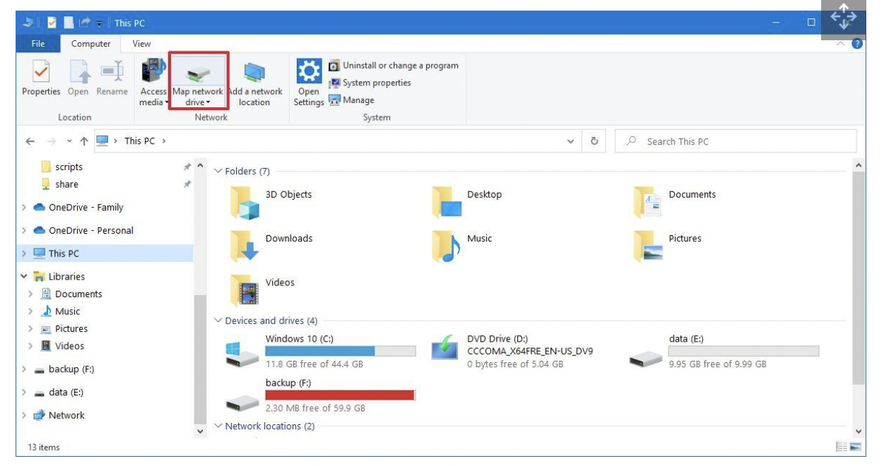Click the Search This PC field
This screenshot has width=896, height=466.
point(736,141)
